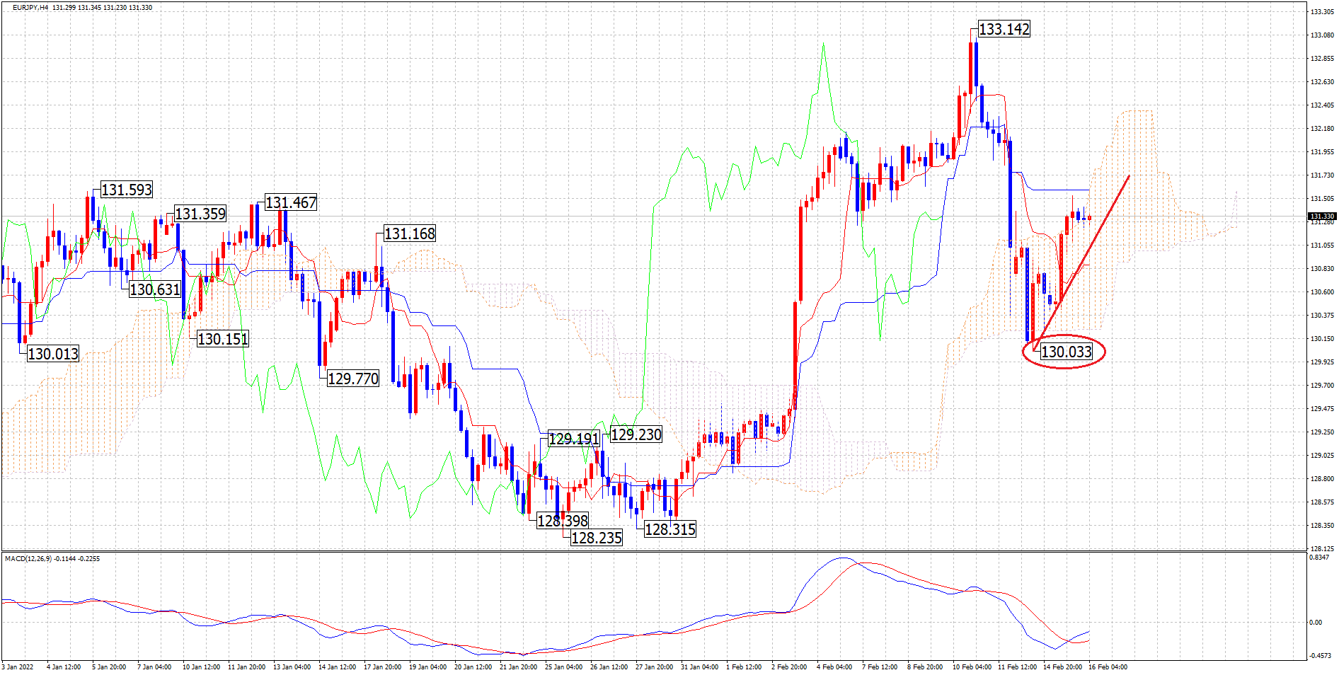Viewport: 1339px width, 675px height.
Task: Click the EURJPY,H4 chart title text
Action: coord(30,8)
